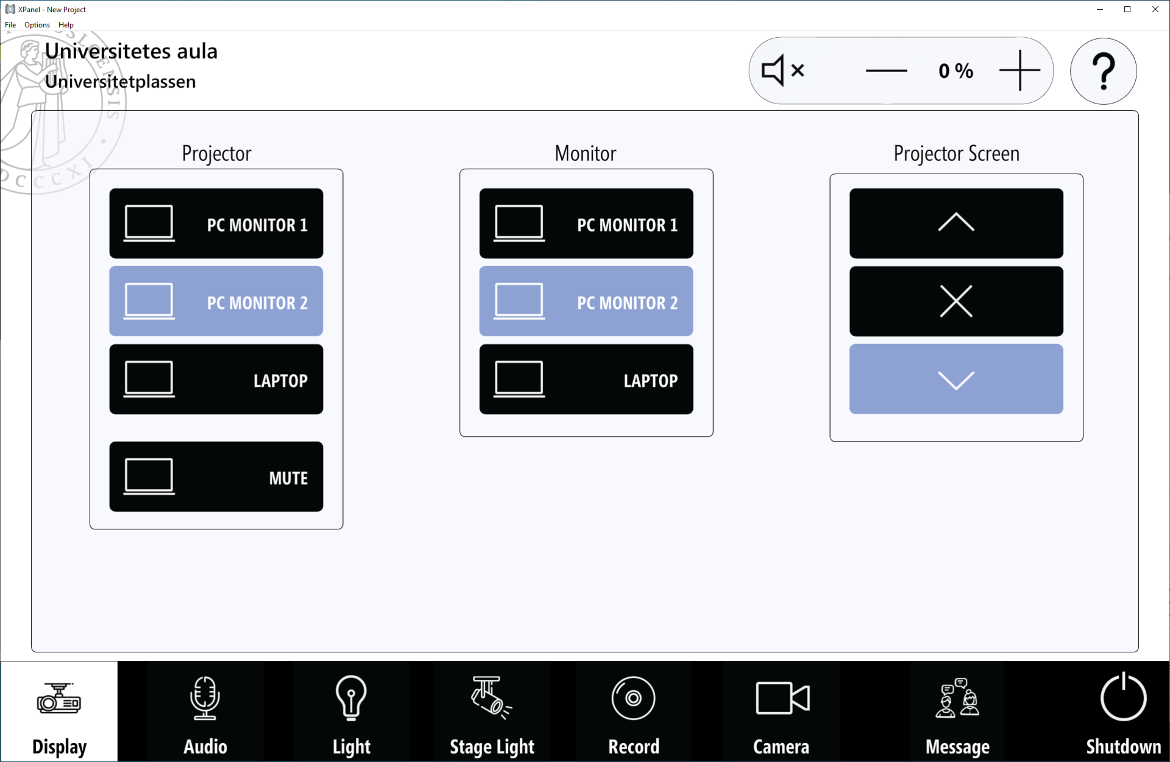
Task: Open the Message tab
Action: (x=957, y=711)
